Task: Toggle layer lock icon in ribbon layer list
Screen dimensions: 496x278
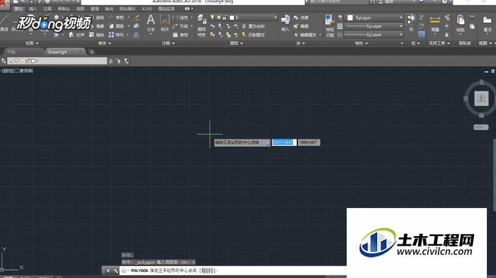Action: (x=225, y=18)
